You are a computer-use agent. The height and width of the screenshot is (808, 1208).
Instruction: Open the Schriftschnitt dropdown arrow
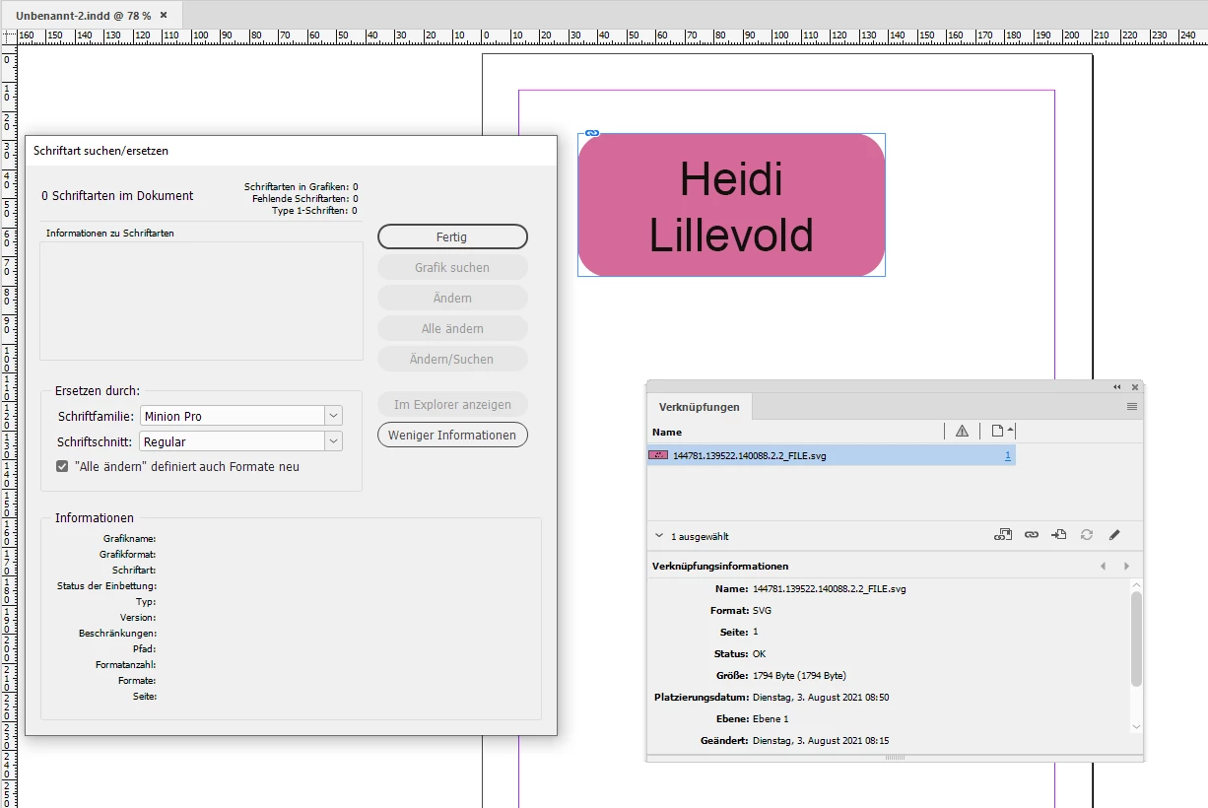pyautogui.click(x=334, y=441)
